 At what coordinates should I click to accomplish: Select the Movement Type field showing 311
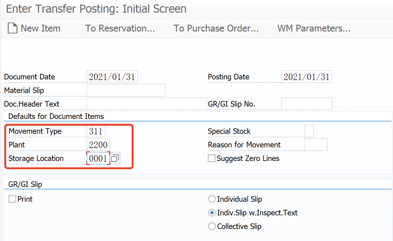click(x=96, y=131)
